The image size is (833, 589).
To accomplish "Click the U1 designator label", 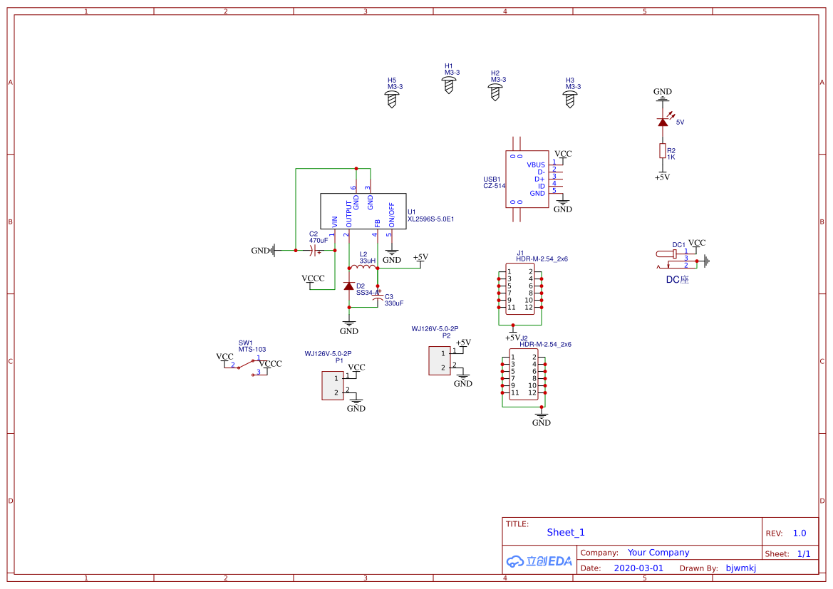I will coord(412,212).
